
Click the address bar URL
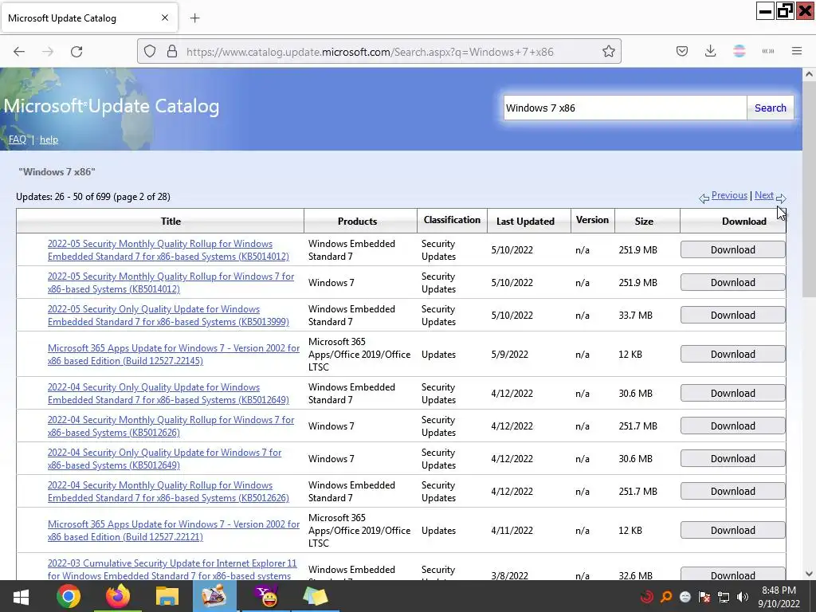point(370,52)
